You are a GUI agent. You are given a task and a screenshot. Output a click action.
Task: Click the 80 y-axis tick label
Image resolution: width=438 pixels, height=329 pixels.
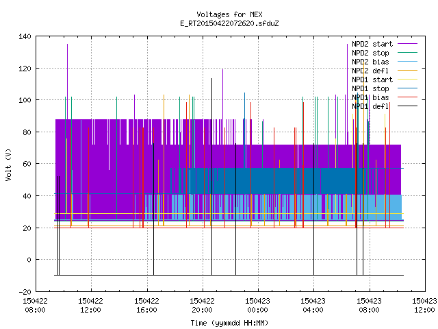coord(27,132)
